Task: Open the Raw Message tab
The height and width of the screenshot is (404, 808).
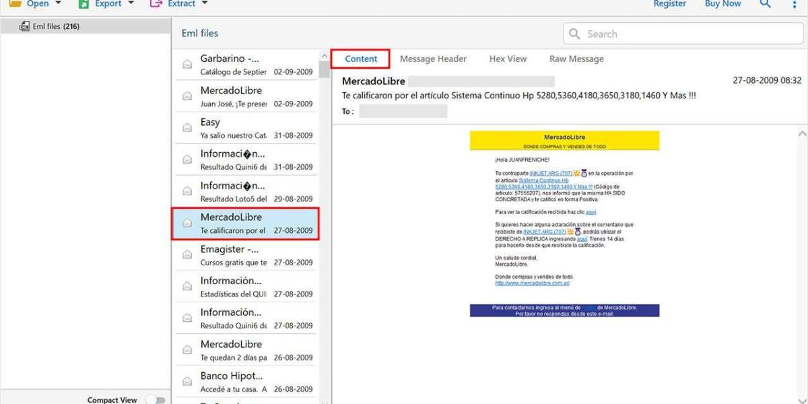Action: 576,59
